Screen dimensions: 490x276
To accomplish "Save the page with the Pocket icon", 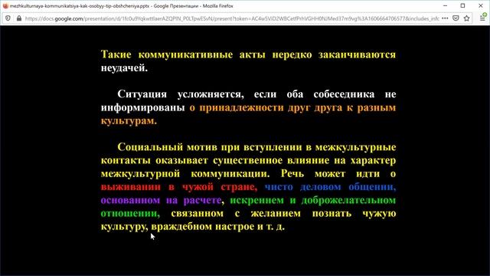I will tap(456, 18).
